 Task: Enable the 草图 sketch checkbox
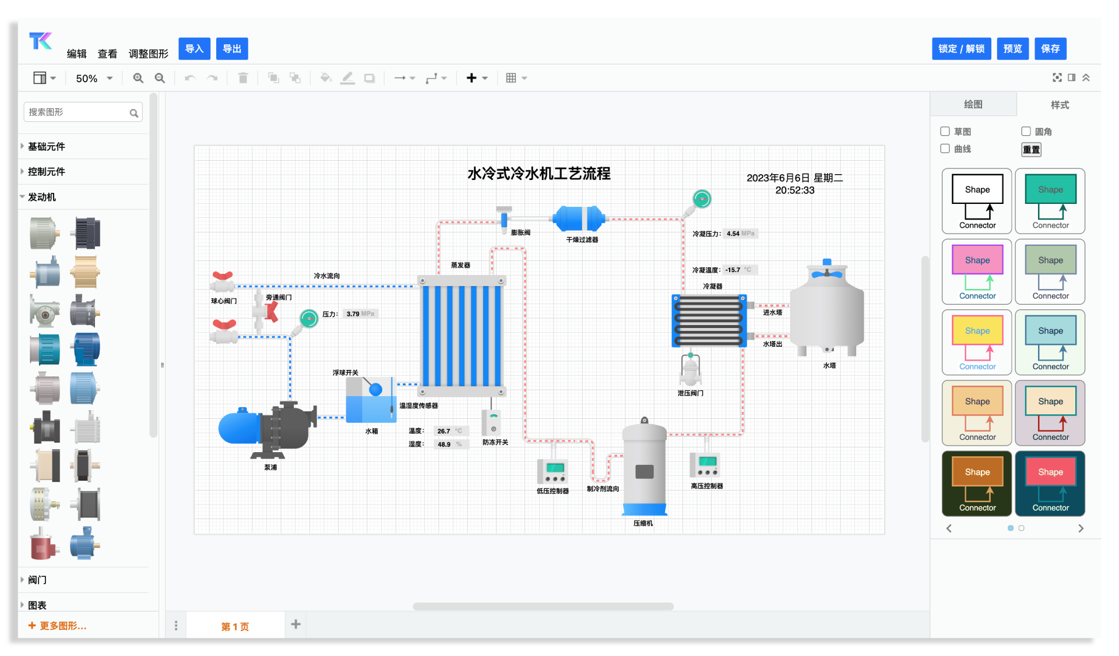(945, 132)
